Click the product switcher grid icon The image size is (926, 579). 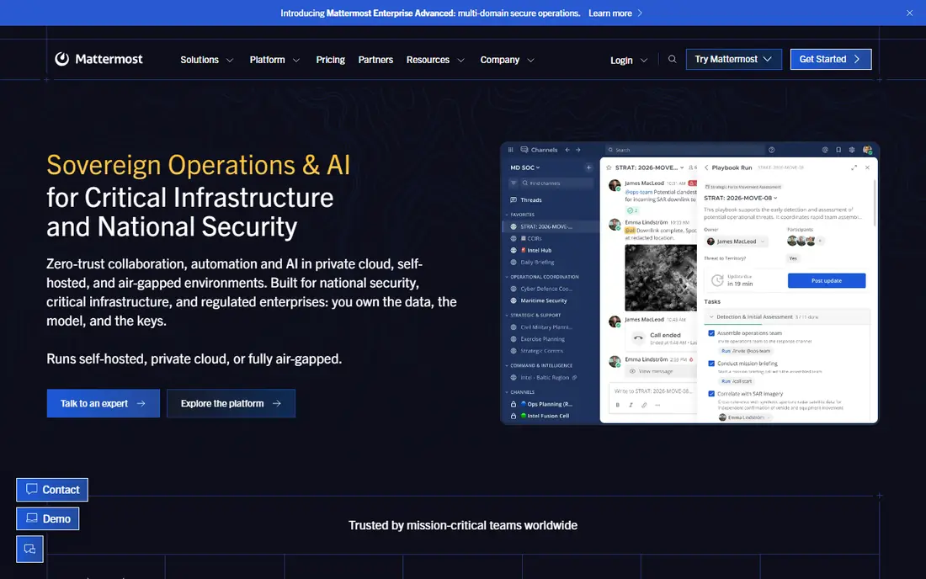(x=511, y=150)
